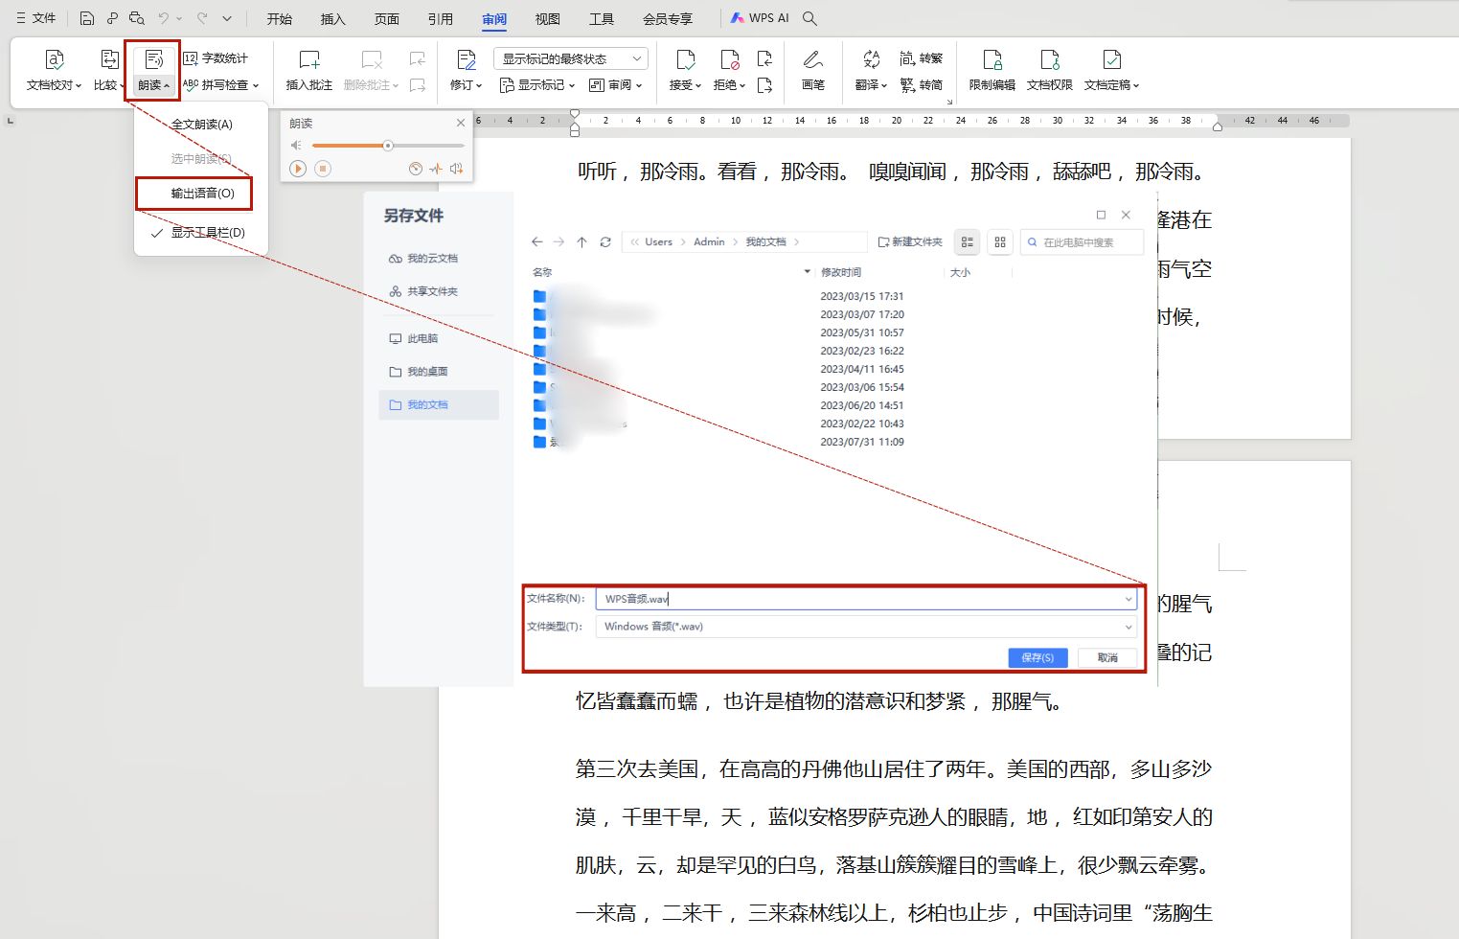
Task: Click the 朗读 read aloud icon
Action: coord(153,60)
